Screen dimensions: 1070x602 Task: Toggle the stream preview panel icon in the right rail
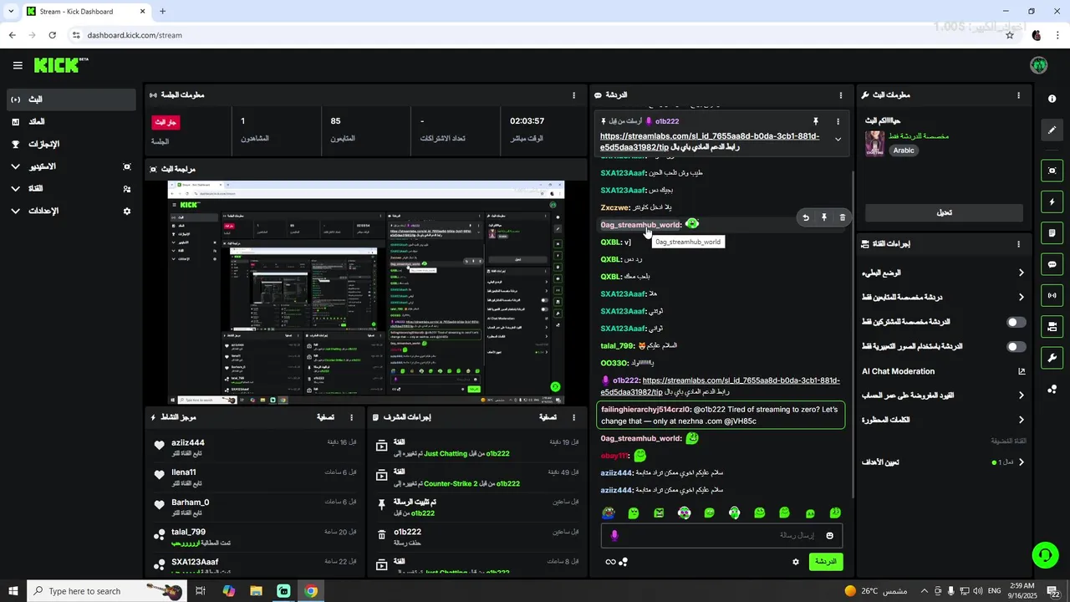(x=1052, y=171)
